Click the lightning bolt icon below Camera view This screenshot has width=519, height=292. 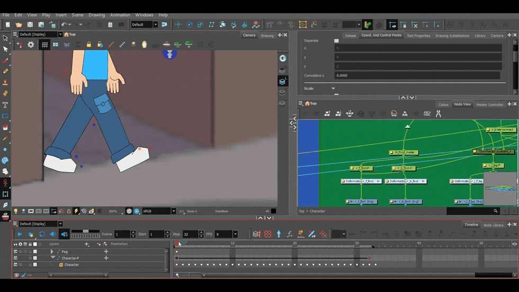tap(76, 211)
